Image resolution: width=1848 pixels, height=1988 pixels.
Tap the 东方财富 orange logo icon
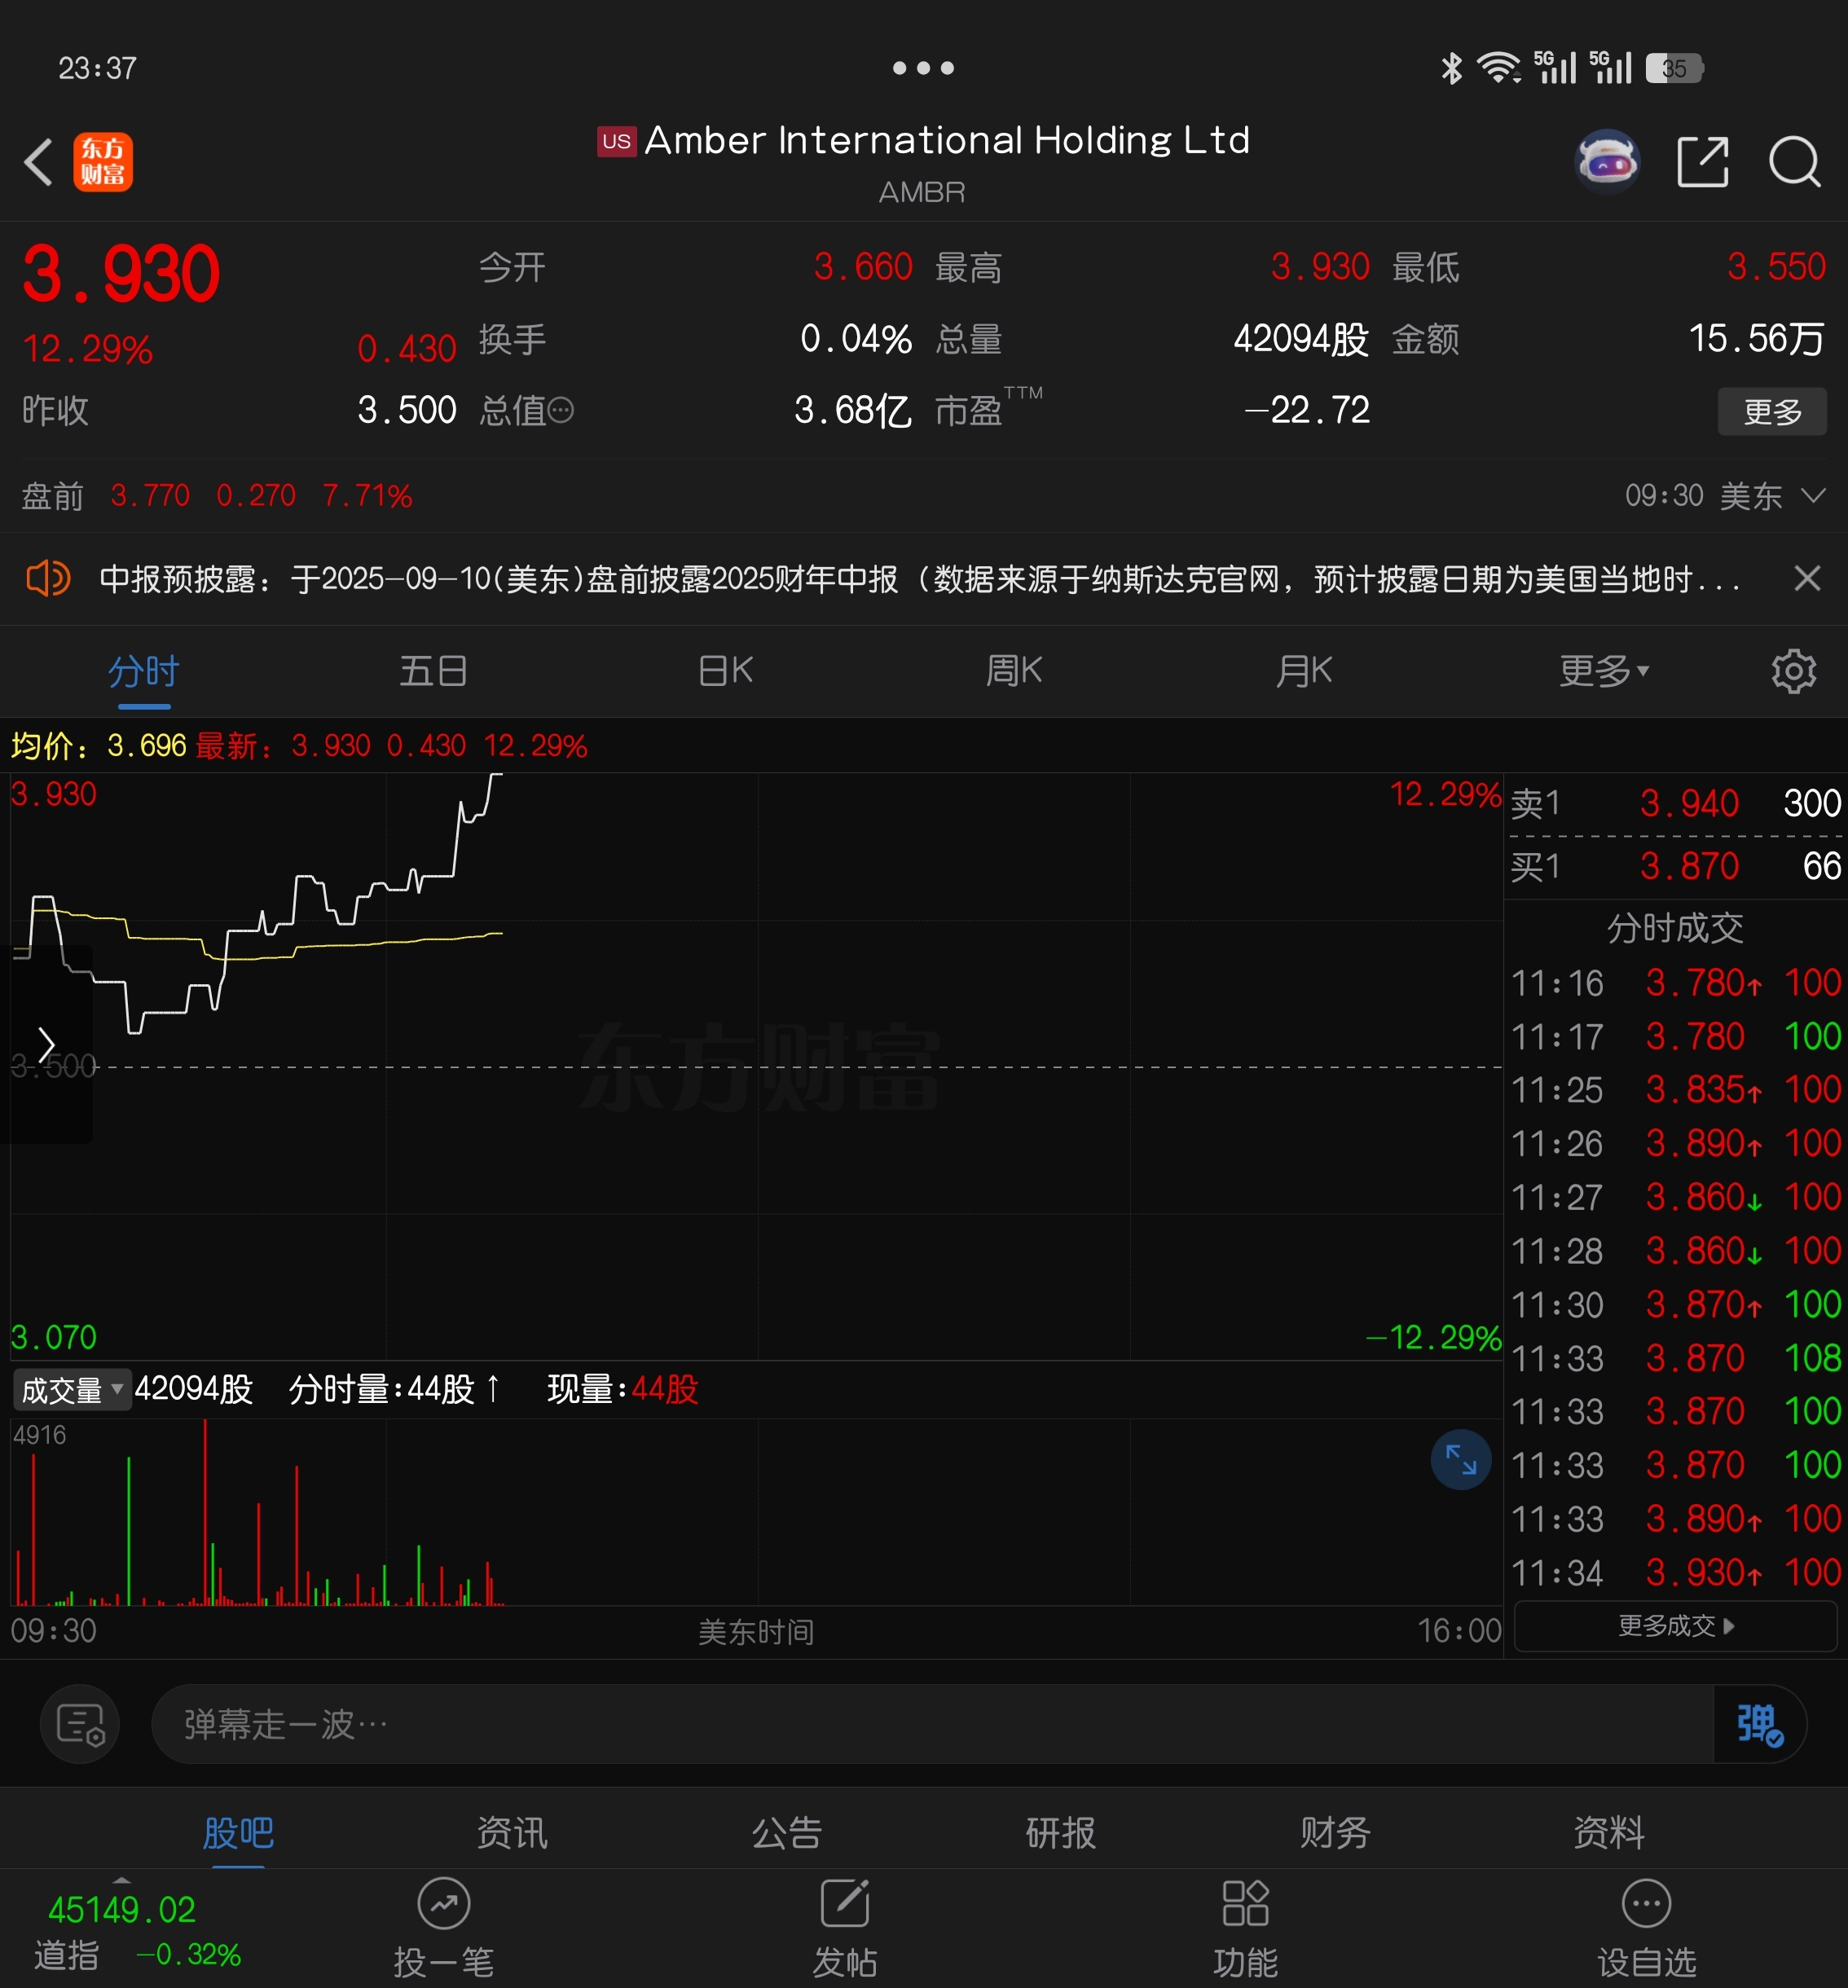(x=103, y=162)
